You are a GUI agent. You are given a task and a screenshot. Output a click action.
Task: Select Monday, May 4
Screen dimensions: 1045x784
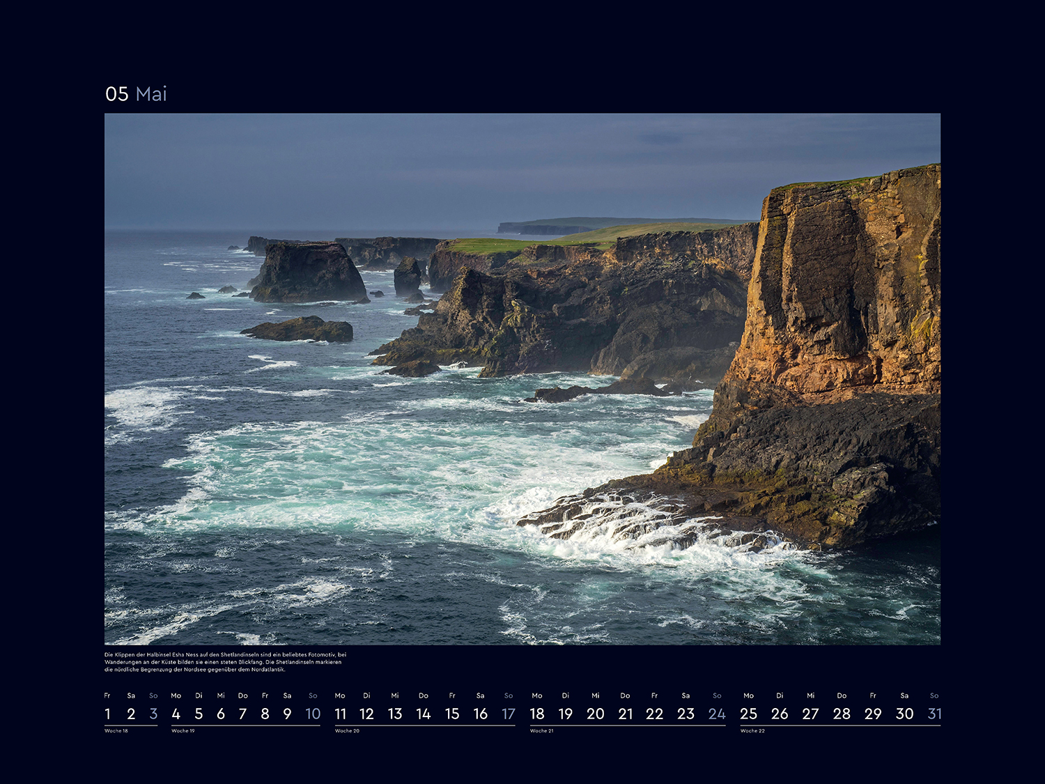(x=176, y=714)
